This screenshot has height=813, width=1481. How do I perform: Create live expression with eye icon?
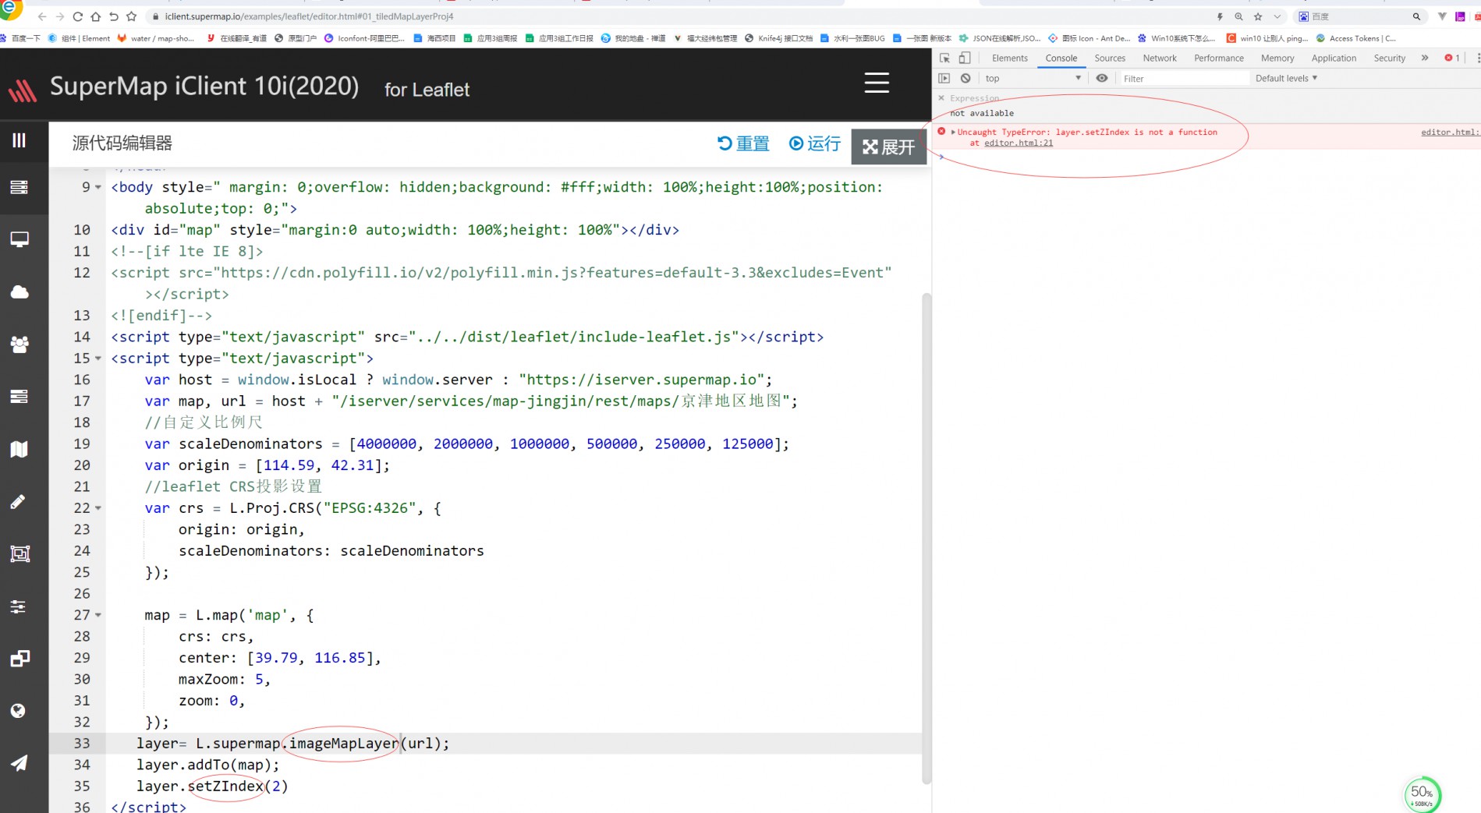tap(1102, 78)
